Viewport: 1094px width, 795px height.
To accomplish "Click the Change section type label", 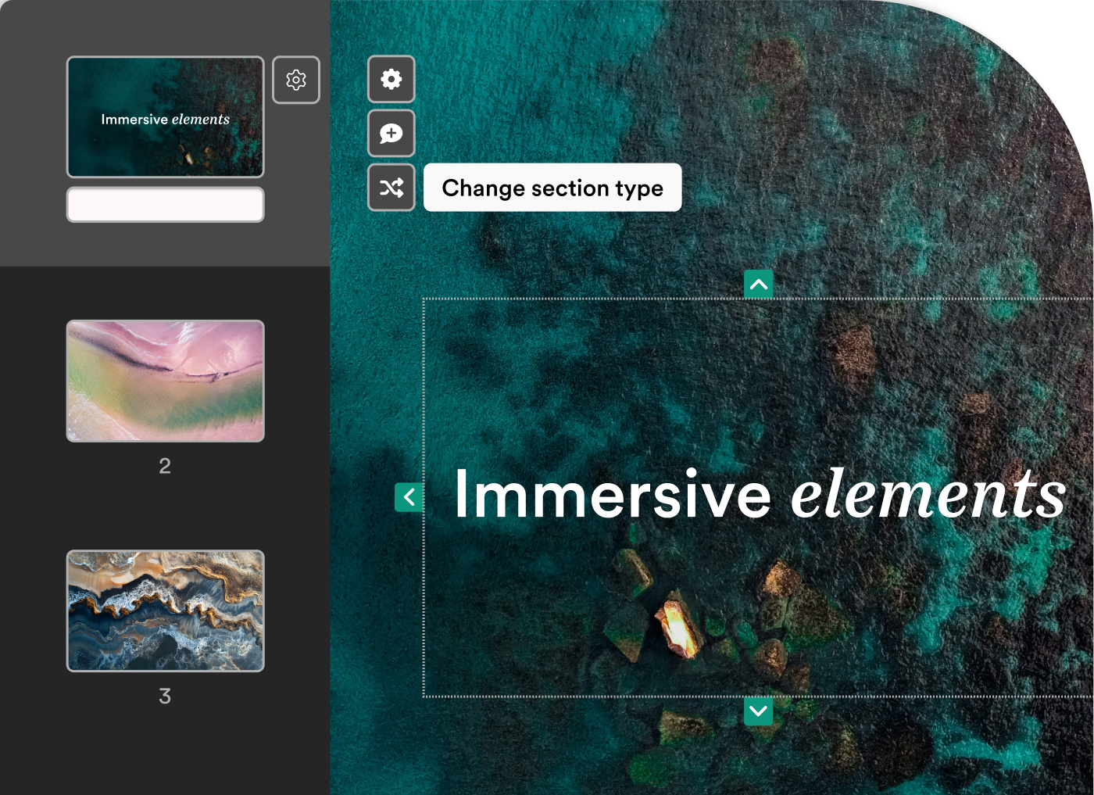I will pyautogui.click(x=552, y=188).
